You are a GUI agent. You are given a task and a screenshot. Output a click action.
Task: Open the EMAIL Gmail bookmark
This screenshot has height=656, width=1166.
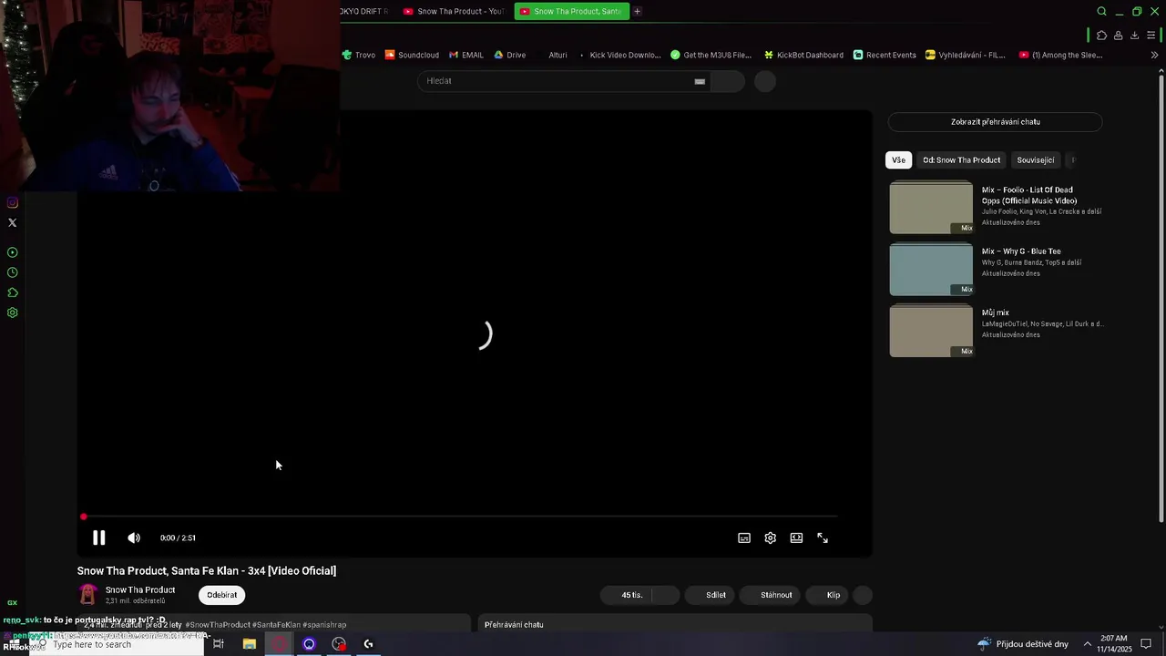click(x=466, y=55)
